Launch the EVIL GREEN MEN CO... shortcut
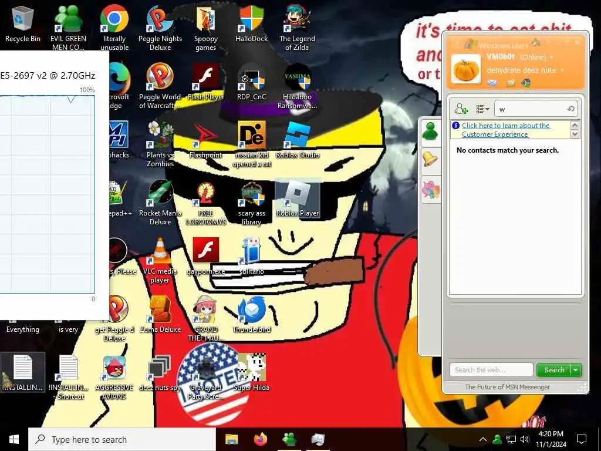Screen dimensions: 601x451 [68, 27]
